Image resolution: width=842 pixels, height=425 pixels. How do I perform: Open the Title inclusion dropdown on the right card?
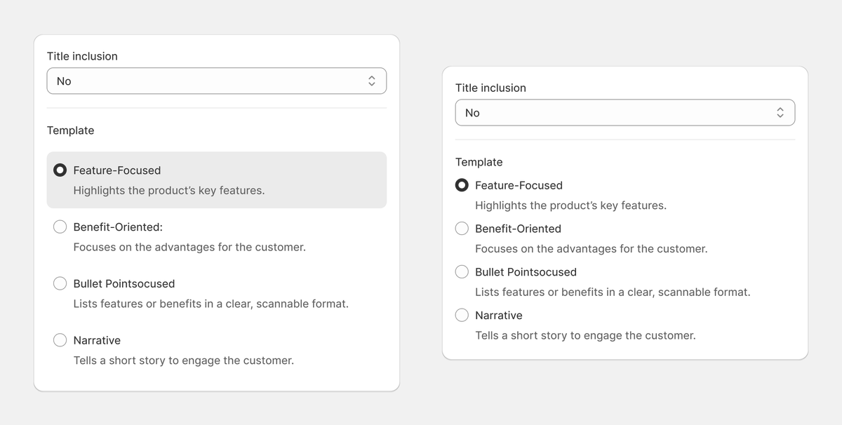pyautogui.click(x=624, y=112)
